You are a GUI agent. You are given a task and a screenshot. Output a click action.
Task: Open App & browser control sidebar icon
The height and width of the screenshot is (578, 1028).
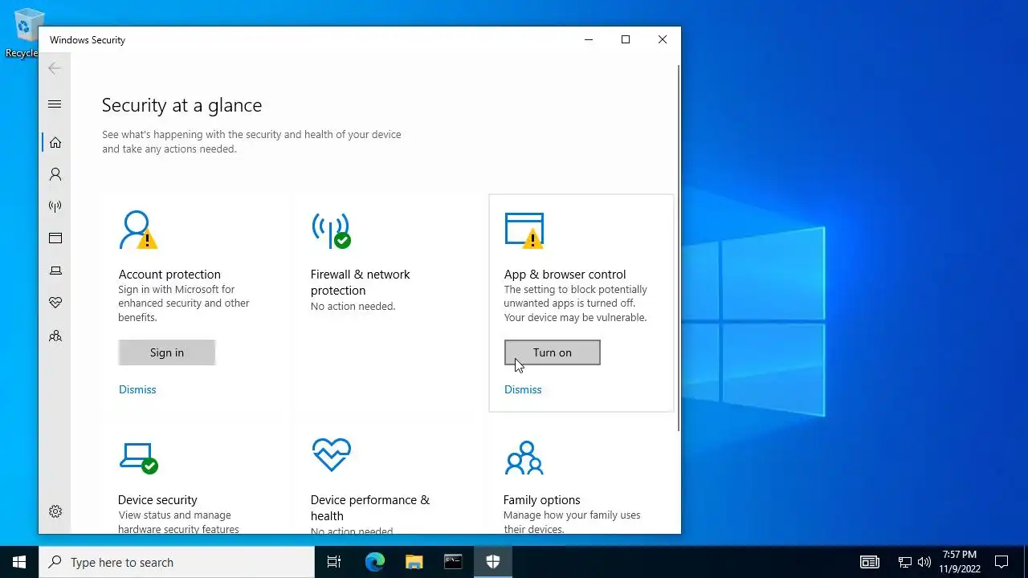[x=55, y=238]
